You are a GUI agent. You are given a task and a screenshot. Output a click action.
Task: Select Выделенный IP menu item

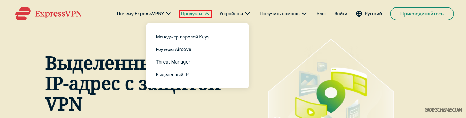172,75
